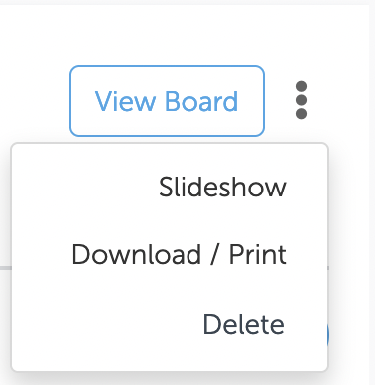
Task: Toggle the more actions dots icon
Action: pos(301,100)
